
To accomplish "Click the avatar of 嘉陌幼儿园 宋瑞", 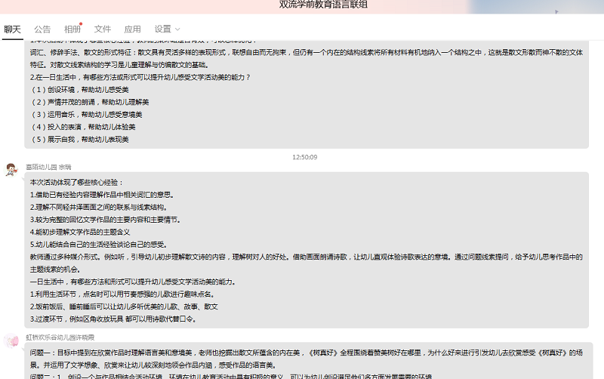I will 12,169.
